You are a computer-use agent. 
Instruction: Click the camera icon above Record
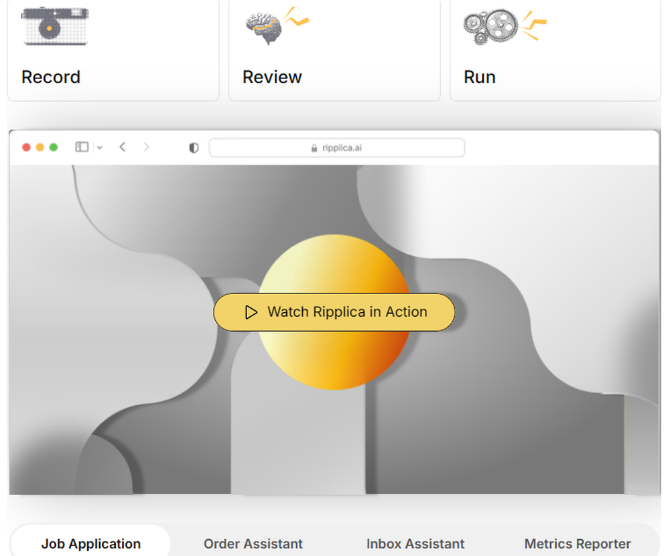[x=55, y=27]
